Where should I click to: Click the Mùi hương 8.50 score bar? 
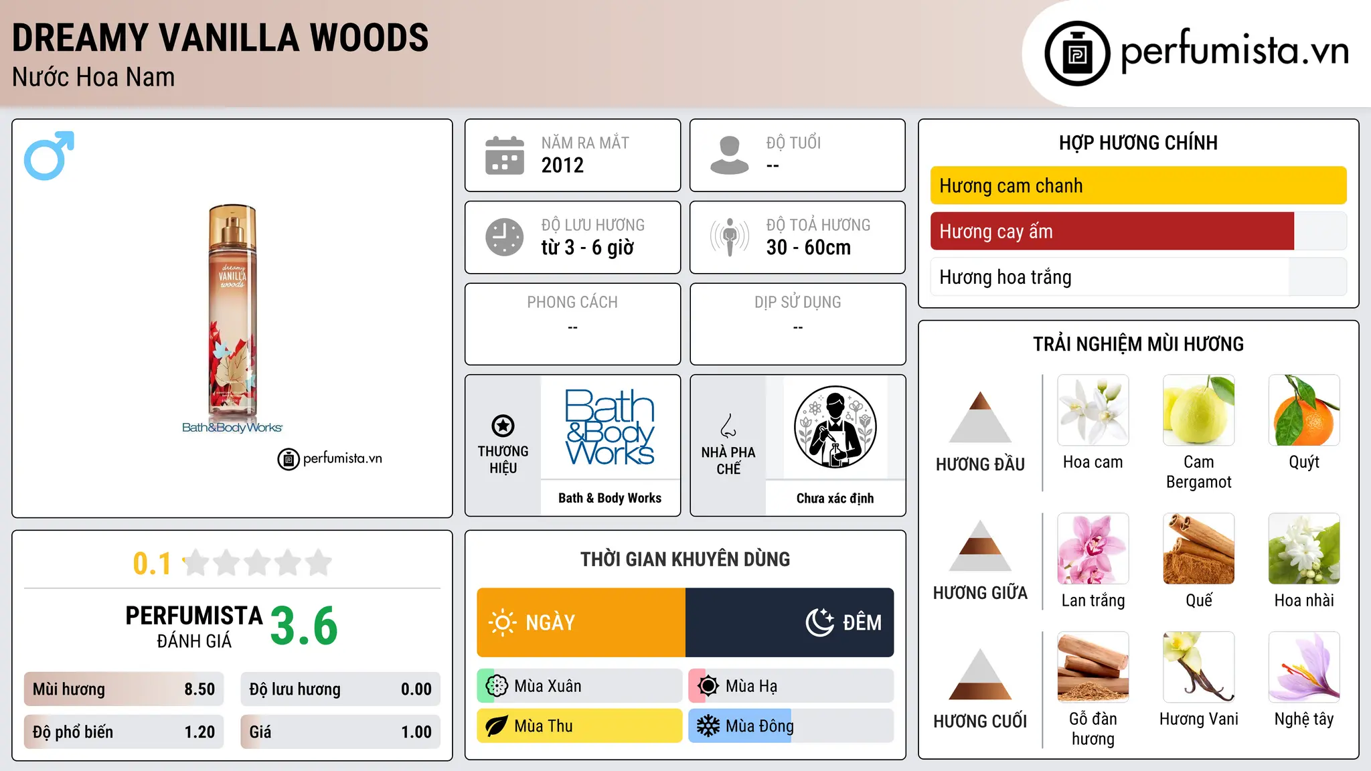tap(124, 689)
